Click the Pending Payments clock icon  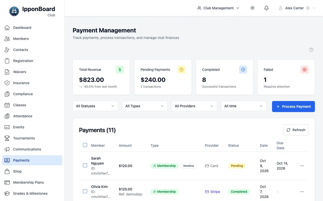pos(181,70)
